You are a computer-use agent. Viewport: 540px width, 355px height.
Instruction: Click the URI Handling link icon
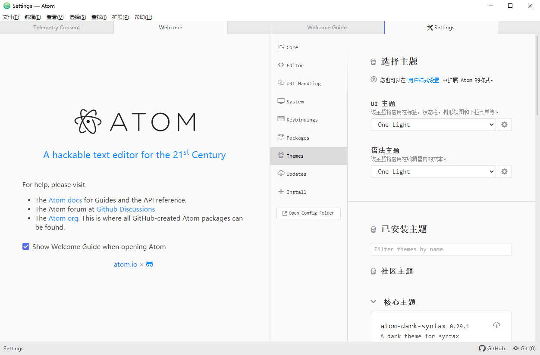point(281,83)
